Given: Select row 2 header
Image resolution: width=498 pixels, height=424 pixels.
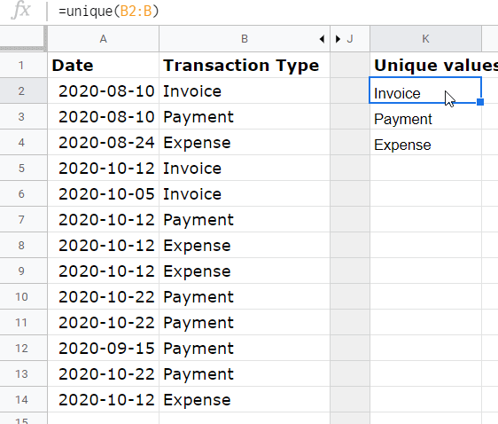Looking at the screenshot, I should [23, 90].
